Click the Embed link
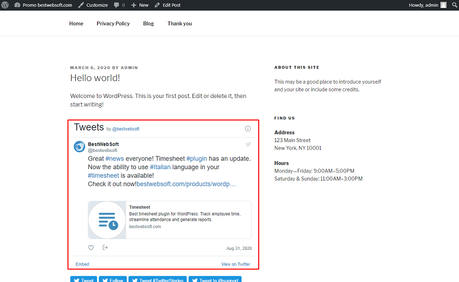Image resolution: width=459 pixels, height=282 pixels. coord(82,264)
